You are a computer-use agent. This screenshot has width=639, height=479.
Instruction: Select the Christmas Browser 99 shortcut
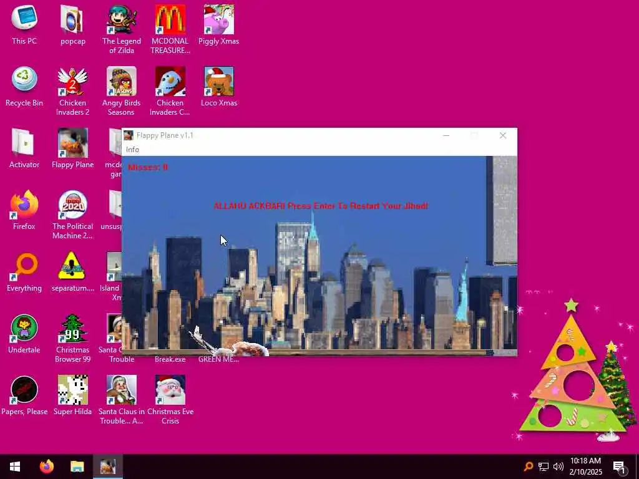(72, 339)
